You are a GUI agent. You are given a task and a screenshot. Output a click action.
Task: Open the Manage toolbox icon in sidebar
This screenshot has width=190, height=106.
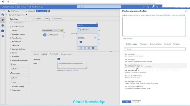pos(3,31)
